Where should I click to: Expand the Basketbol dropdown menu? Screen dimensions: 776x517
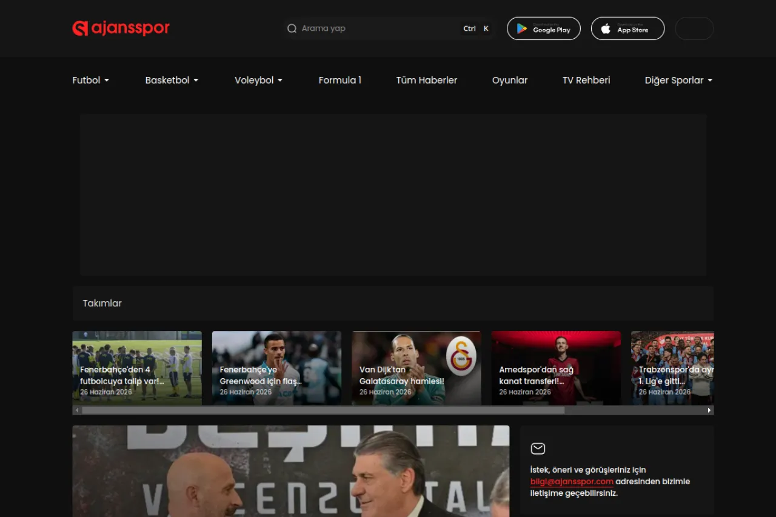point(172,80)
